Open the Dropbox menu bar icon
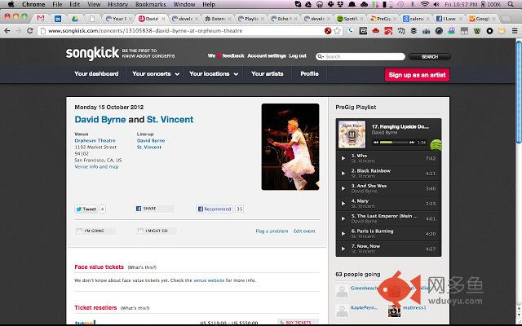The width and height of the screenshot is (522, 326). pyautogui.click(x=342, y=4)
